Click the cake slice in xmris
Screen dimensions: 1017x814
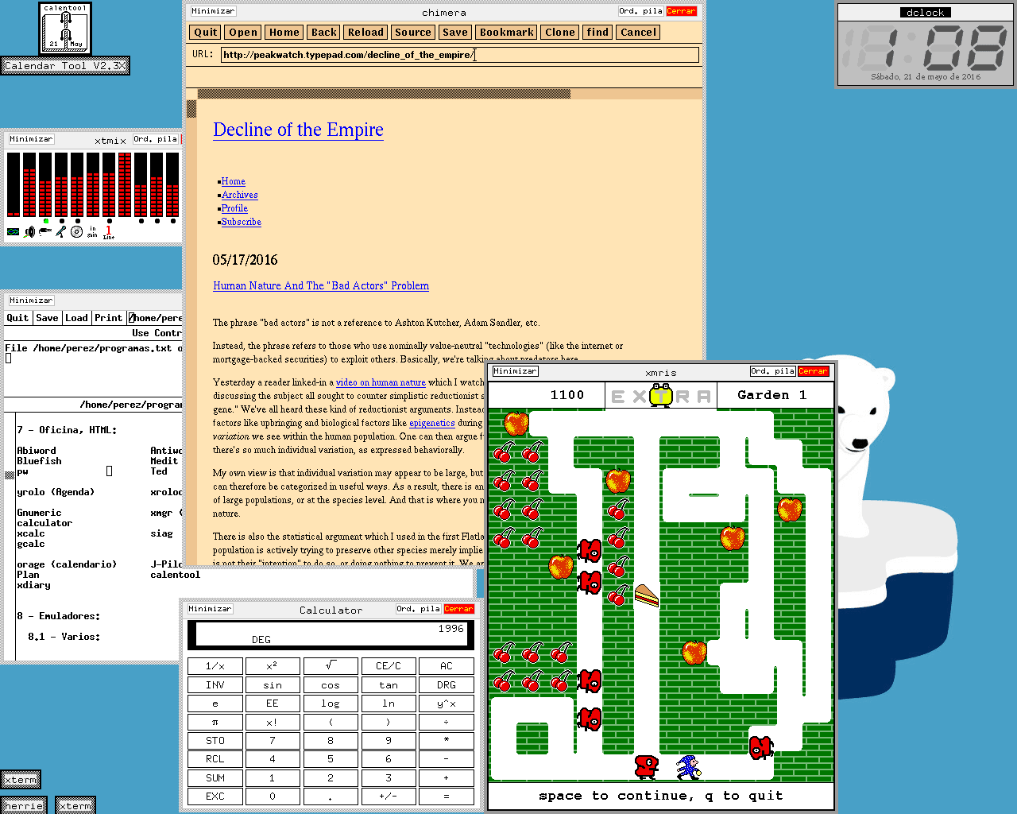[x=647, y=595]
